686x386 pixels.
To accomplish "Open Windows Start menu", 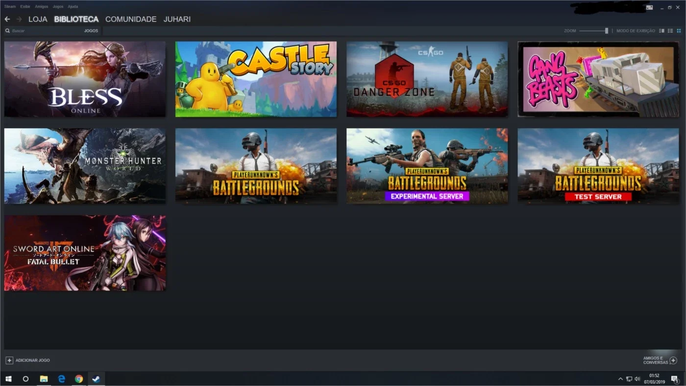I will (8, 379).
